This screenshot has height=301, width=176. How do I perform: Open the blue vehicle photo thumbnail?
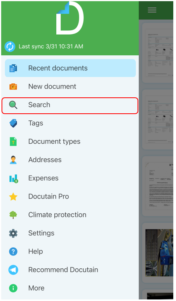pyautogui.click(x=159, y=253)
